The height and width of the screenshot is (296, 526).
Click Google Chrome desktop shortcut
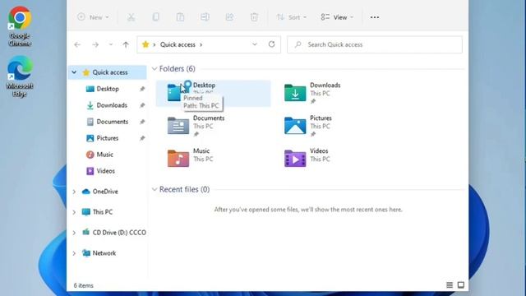pyautogui.click(x=20, y=27)
